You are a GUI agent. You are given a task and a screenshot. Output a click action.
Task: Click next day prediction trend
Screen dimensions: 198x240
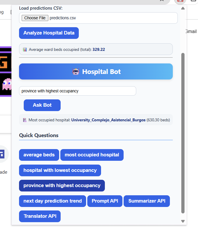coord(52,201)
